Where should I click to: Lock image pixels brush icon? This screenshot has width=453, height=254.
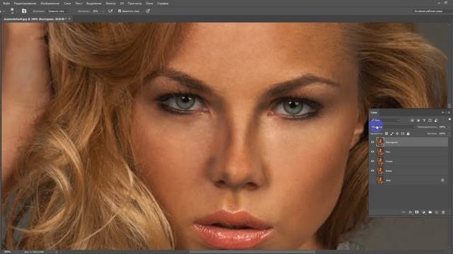(391, 133)
